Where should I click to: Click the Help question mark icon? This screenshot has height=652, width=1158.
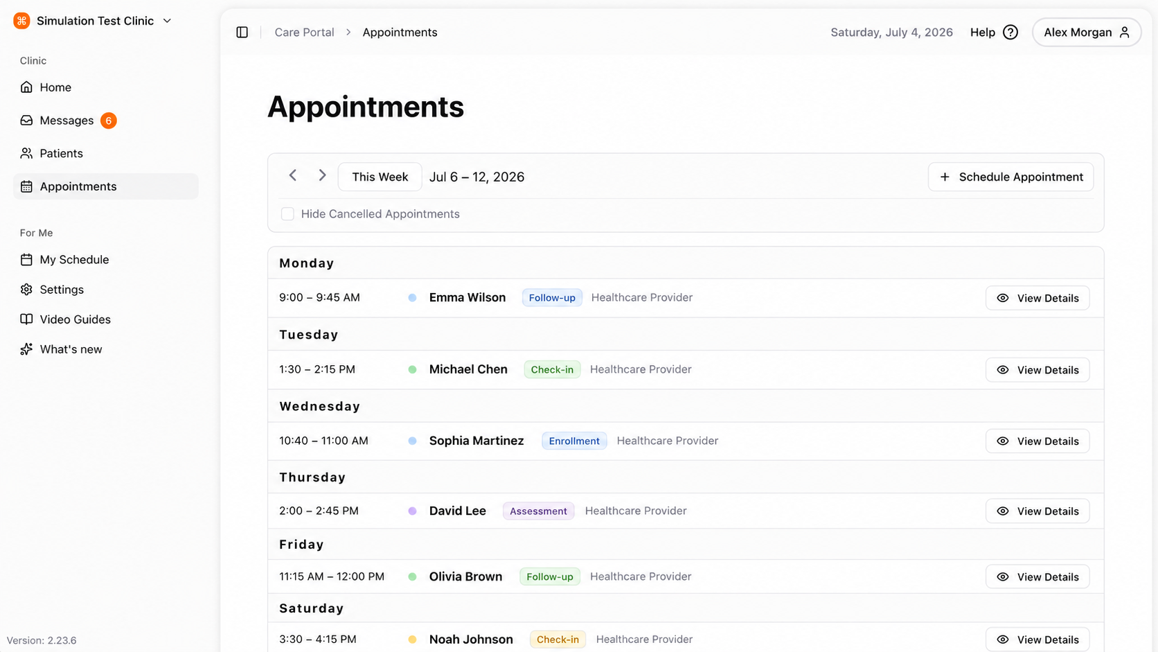click(x=1010, y=33)
